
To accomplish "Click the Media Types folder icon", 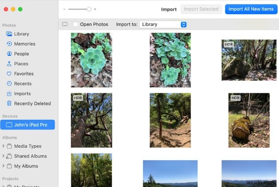I will [x=9, y=146].
